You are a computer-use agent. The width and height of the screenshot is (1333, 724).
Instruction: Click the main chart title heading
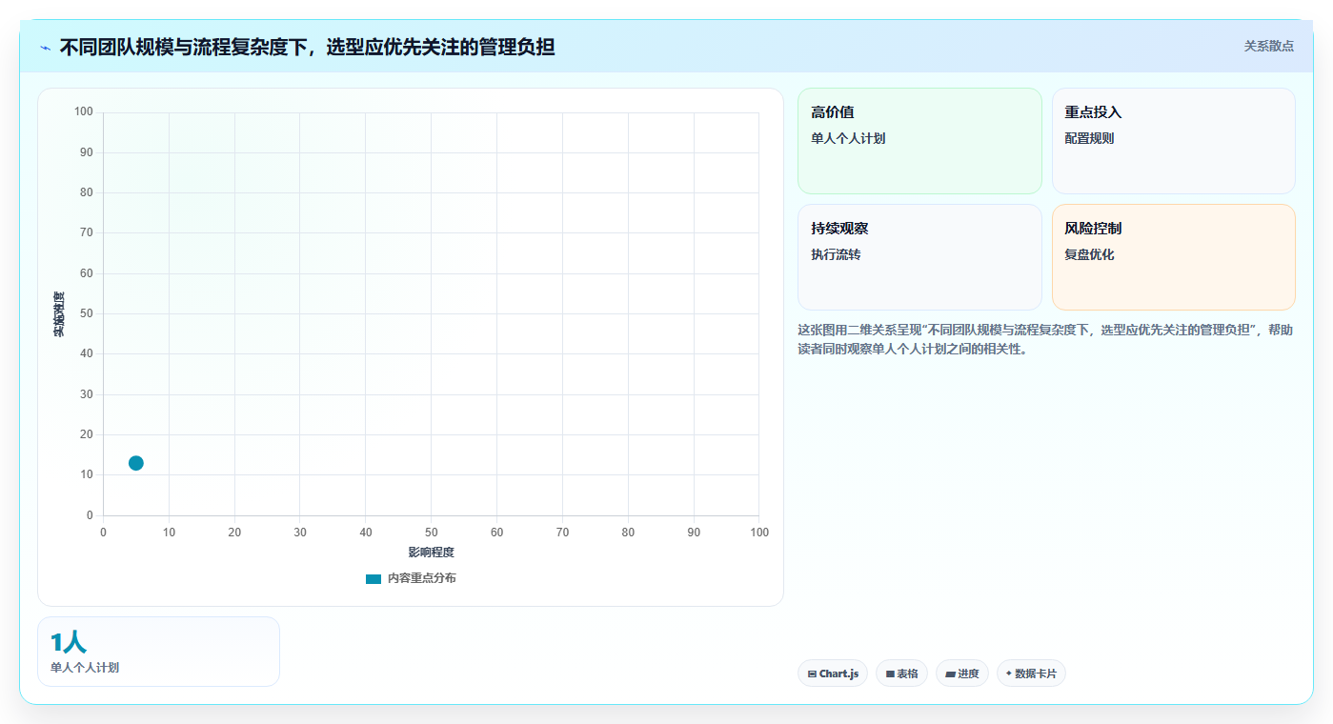pyautogui.click(x=307, y=47)
